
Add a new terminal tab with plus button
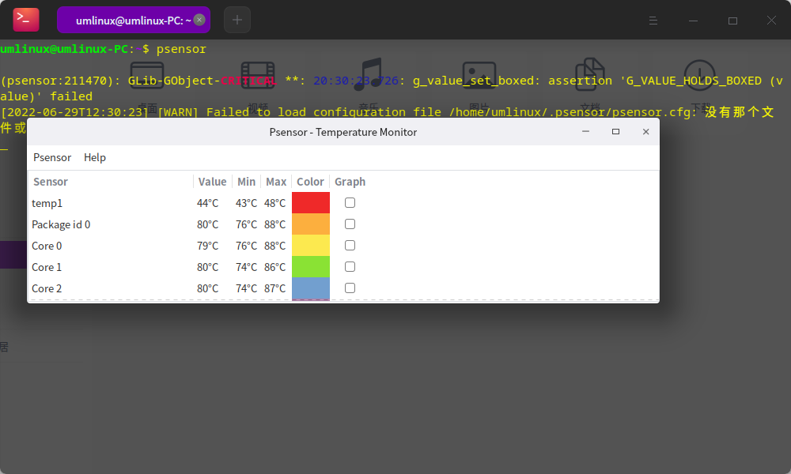(237, 20)
